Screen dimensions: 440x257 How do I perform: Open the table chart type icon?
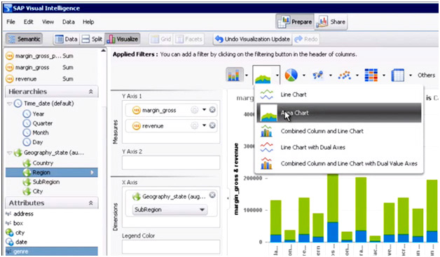[398, 75]
